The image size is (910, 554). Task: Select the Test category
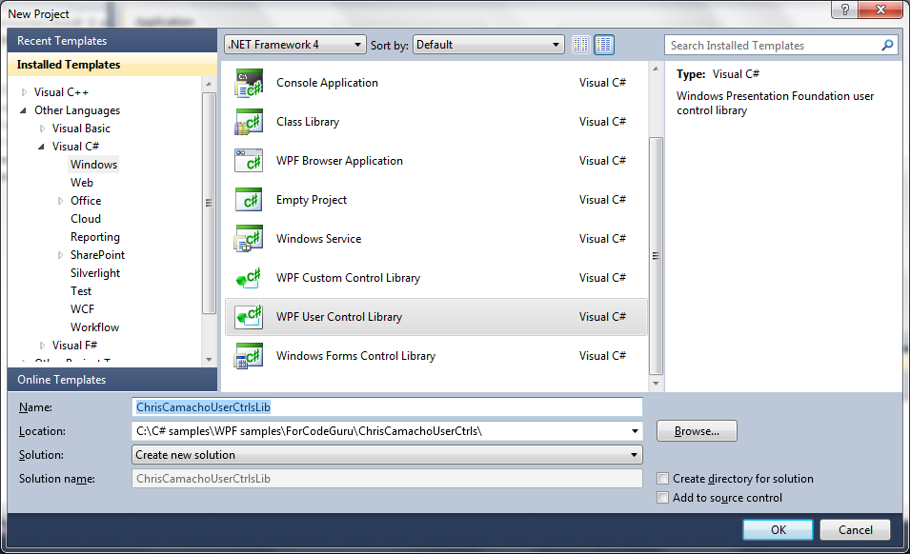(81, 291)
